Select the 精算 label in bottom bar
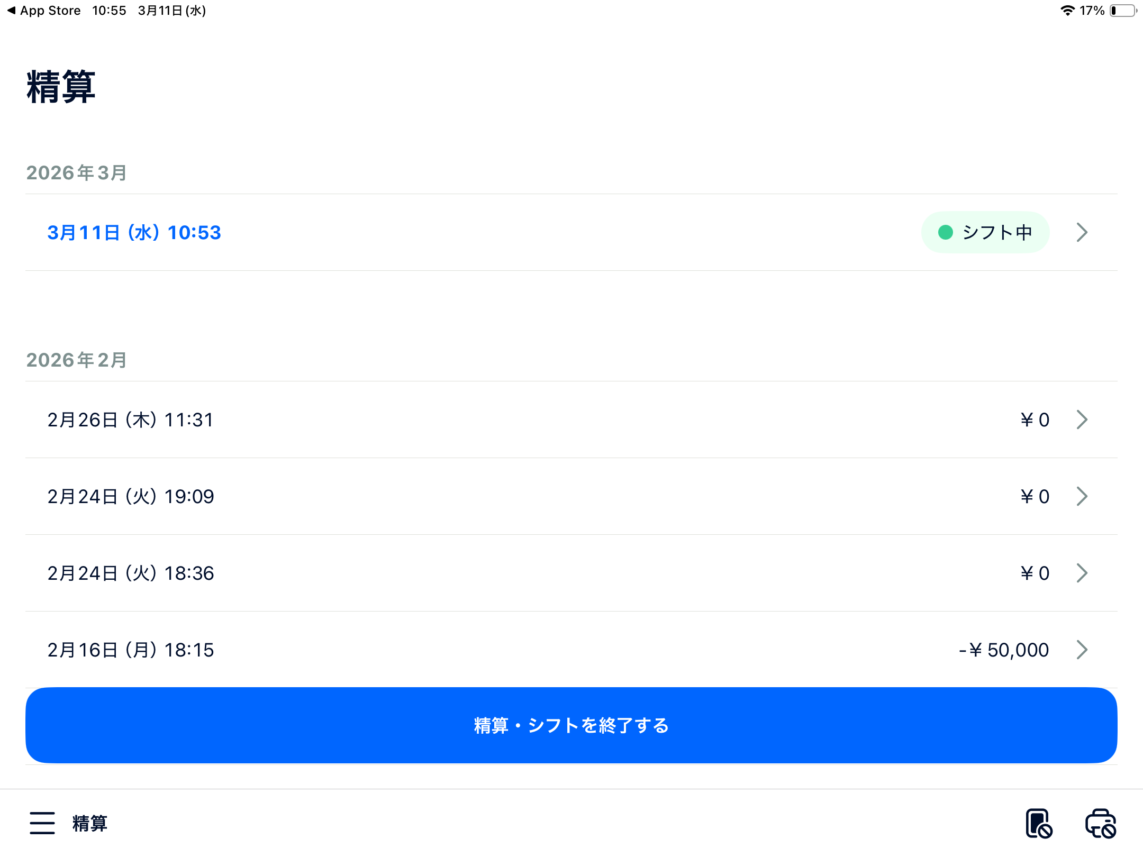Viewport: 1143px width, 857px height. pos(90,824)
